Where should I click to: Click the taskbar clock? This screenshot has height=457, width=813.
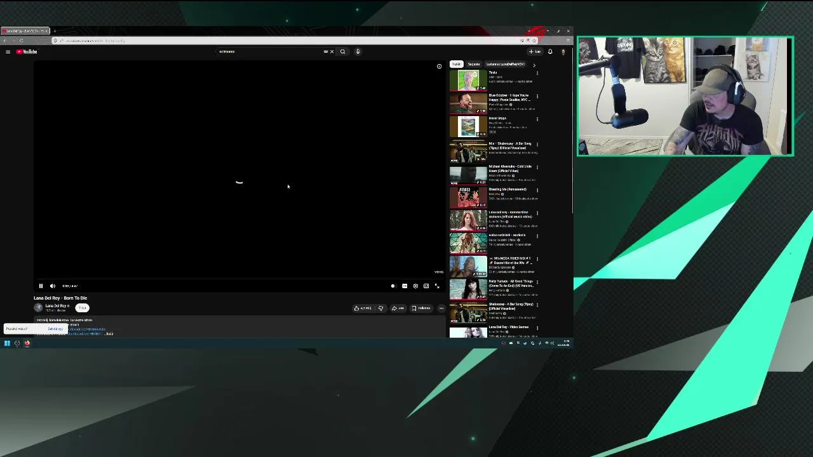click(x=565, y=343)
